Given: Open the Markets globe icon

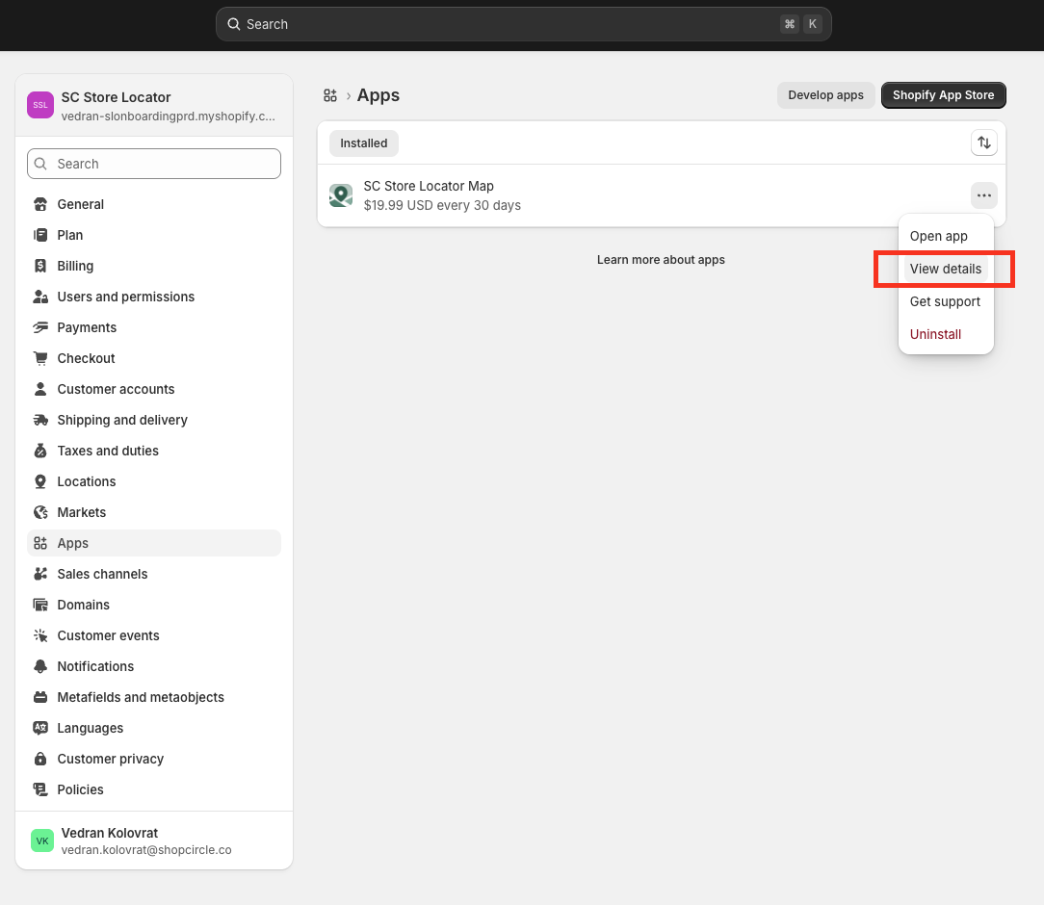Looking at the screenshot, I should pos(40,512).
